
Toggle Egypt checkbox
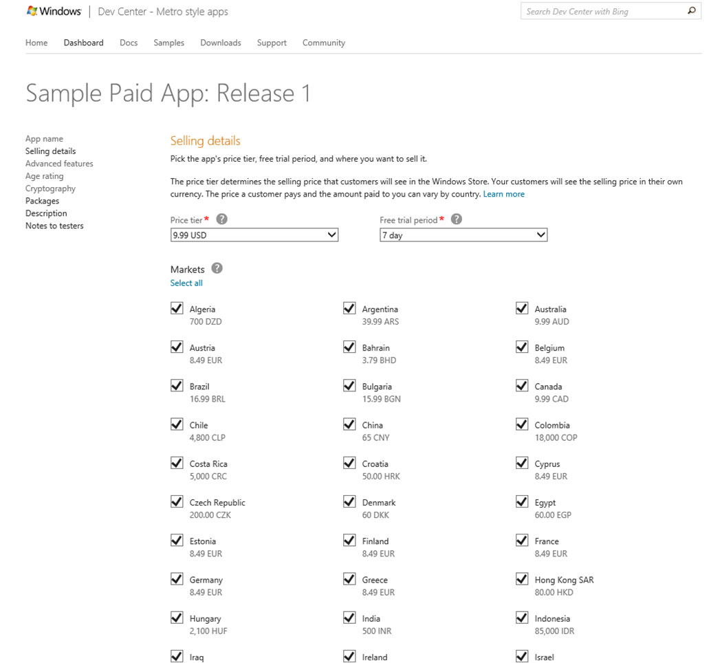point(522,501)
